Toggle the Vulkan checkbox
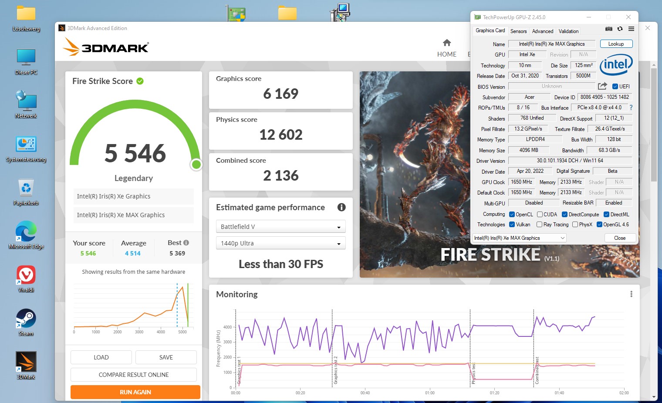This screenshot has height=403, width=662. click(x=512, y=225)
